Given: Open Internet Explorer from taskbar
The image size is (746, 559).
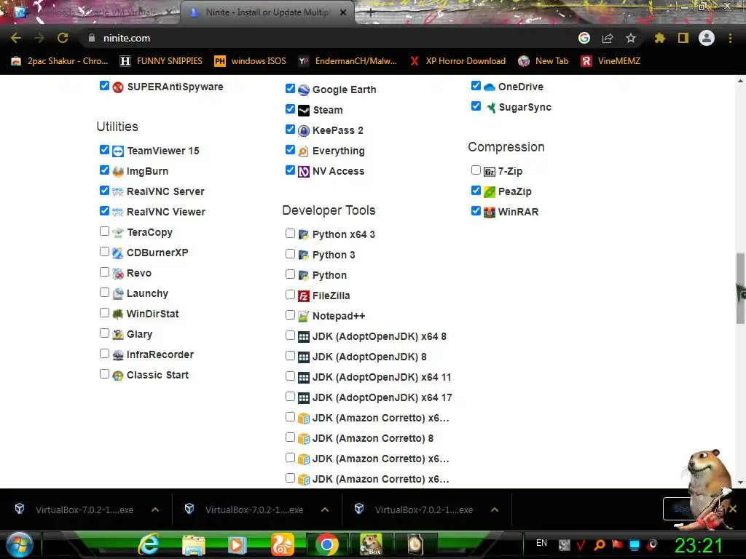Looking at the screenshot, I should [x=149, y=544].
